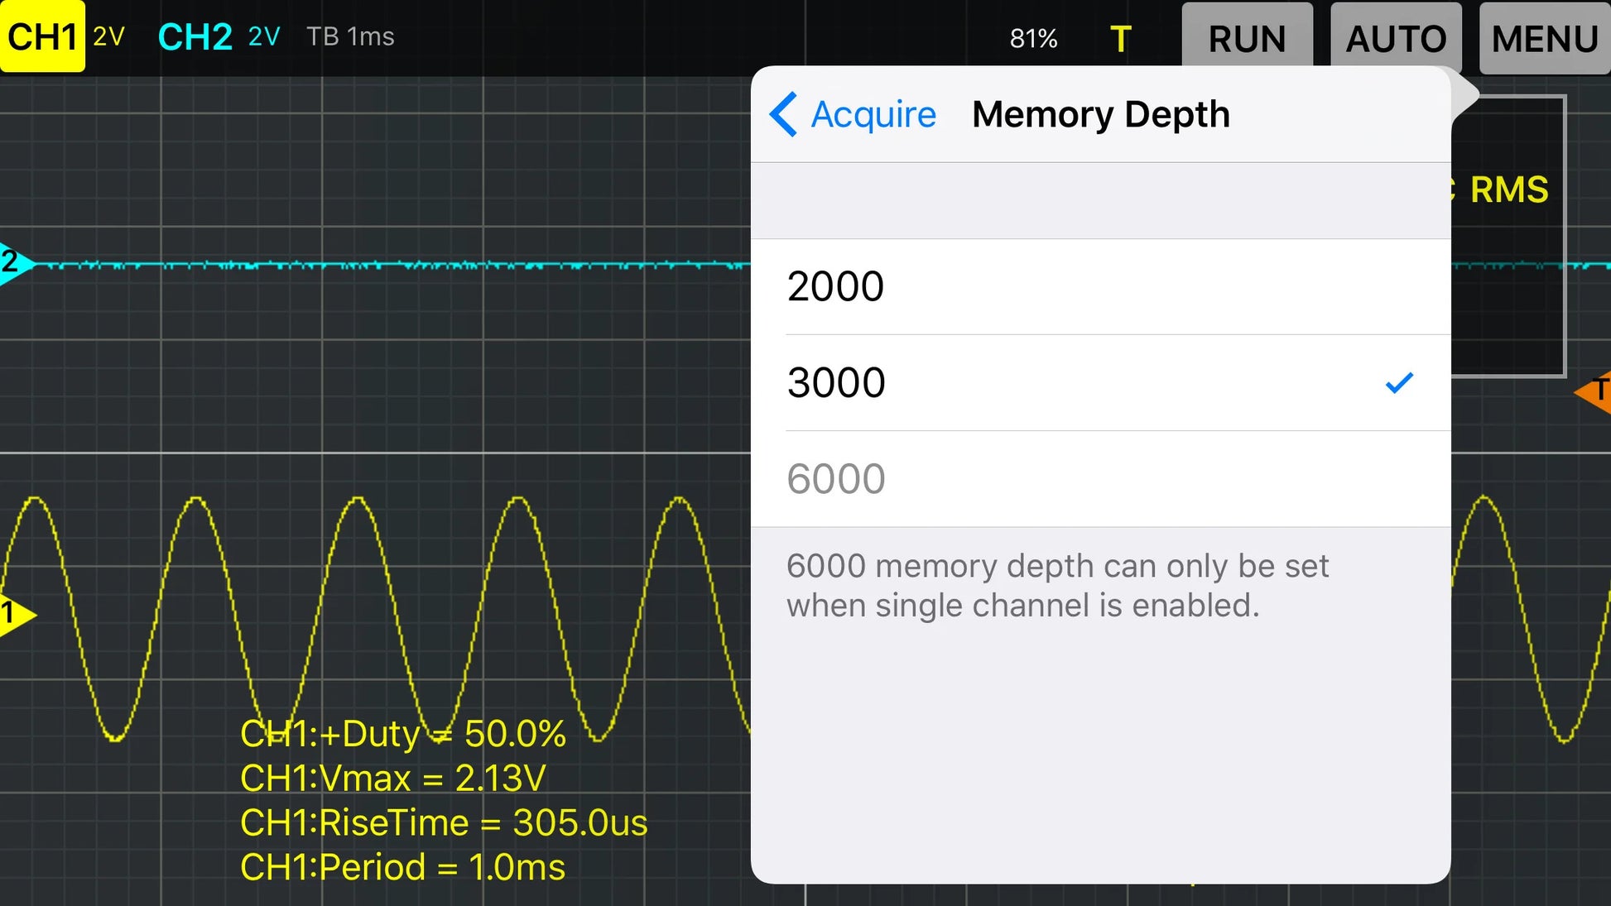Tap the CH2 ground level marker arrow
Viewport: 1611px width, 906px height.
click(x=15, y=263)
